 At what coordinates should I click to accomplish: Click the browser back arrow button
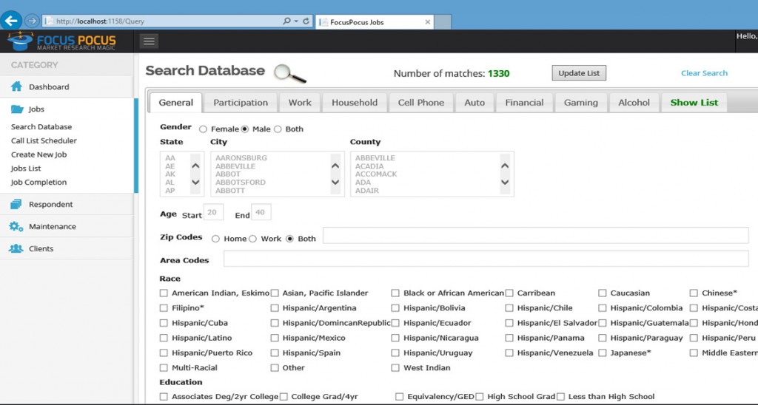tap(12, 21)
